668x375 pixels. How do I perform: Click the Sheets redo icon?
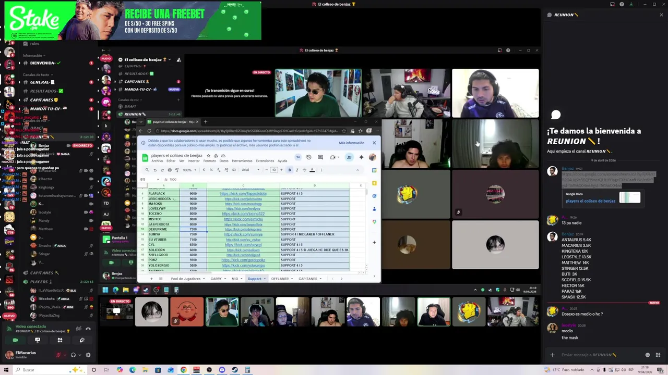point(162,170)
